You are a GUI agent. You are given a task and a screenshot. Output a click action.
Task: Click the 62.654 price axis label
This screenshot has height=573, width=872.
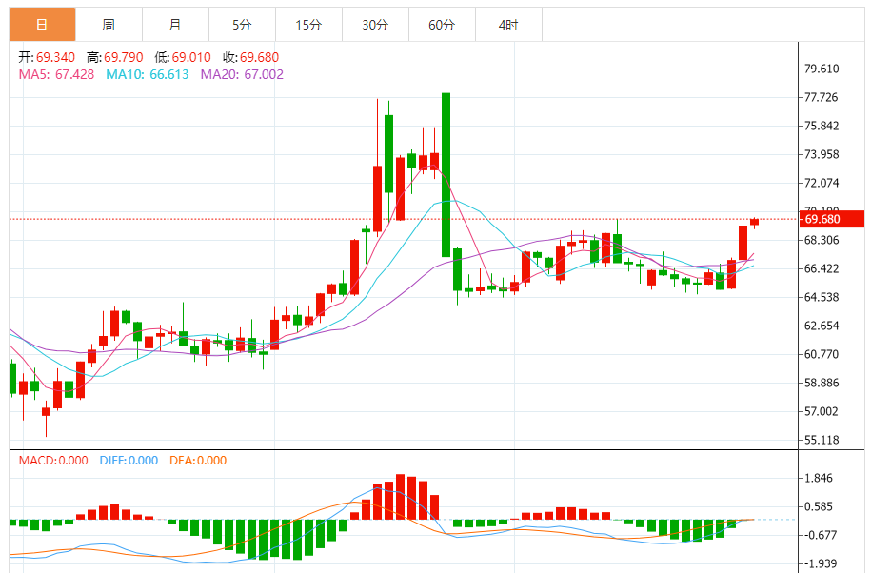coord(822,326)
